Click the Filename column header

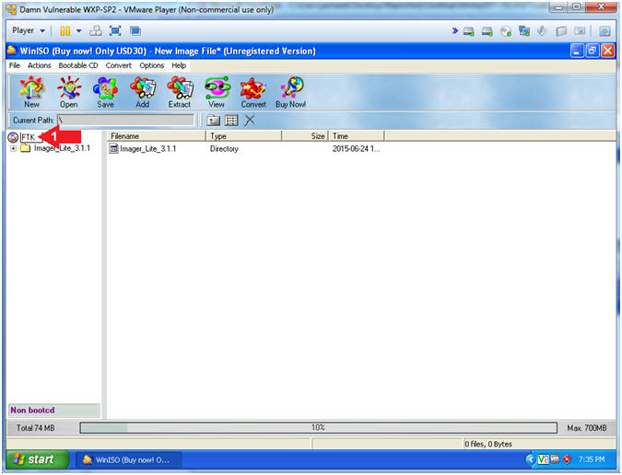coord(157,136)
